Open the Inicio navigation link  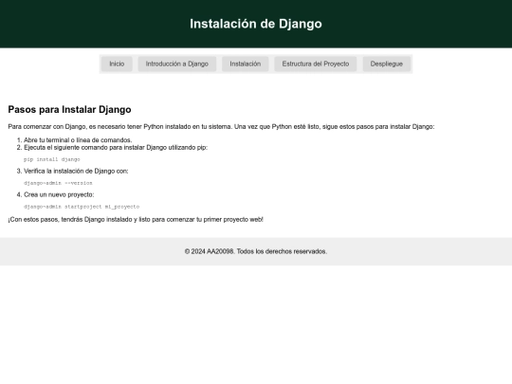(117, 64)
